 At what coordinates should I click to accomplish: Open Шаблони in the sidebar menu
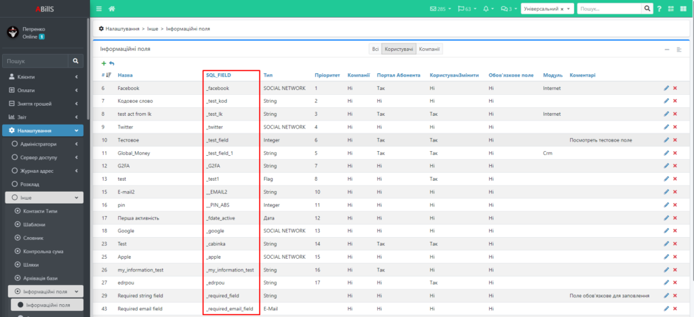pyautogui.click(x=35, y=224)
